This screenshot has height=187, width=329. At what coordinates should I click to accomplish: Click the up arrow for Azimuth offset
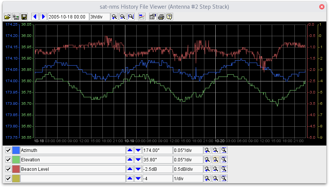coord(130,150)
